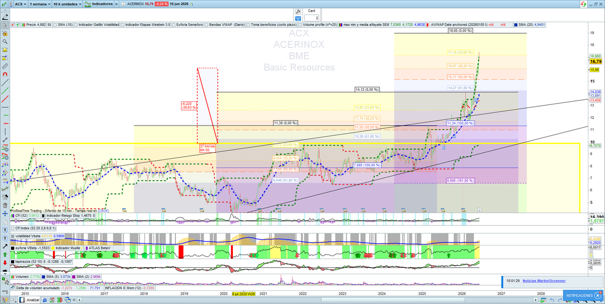Open the 1 semana timeframe dropdown
This screenshot has width=605, height=304.
40,4
